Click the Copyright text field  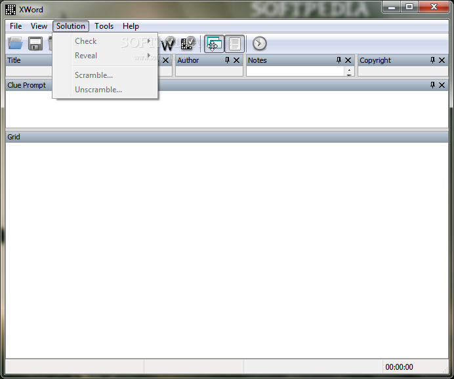click(x=403, y=71)
